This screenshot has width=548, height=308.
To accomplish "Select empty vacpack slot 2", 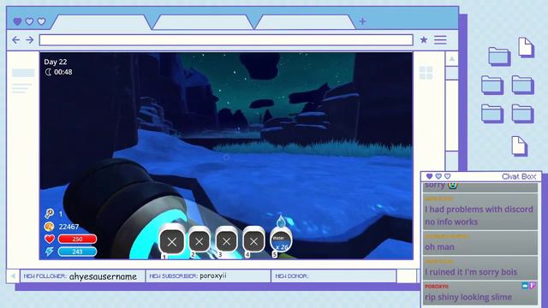I will point(200,241).
